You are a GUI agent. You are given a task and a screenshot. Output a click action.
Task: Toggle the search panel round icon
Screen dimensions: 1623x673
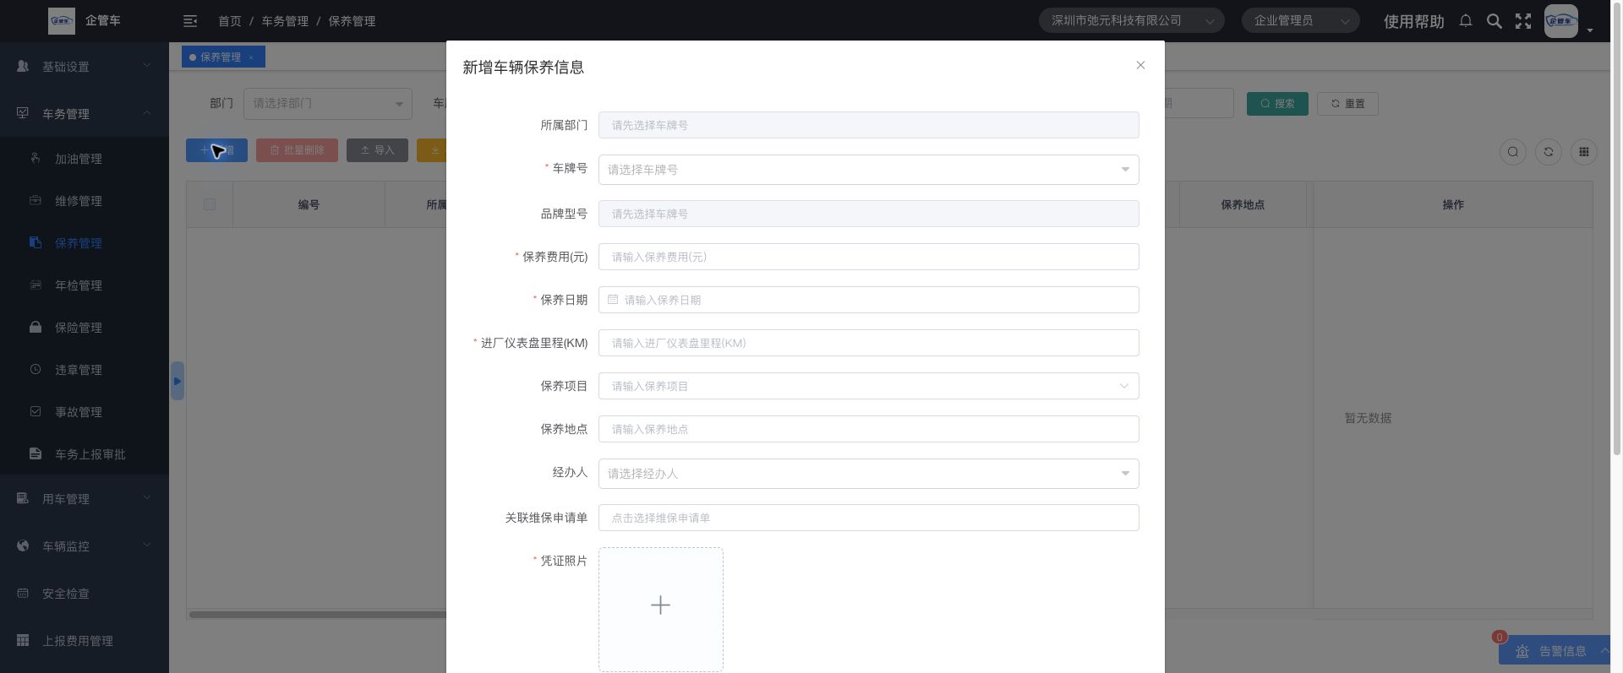coord(1513,152)
